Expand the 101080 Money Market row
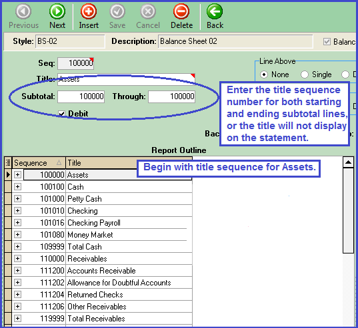 17,235
